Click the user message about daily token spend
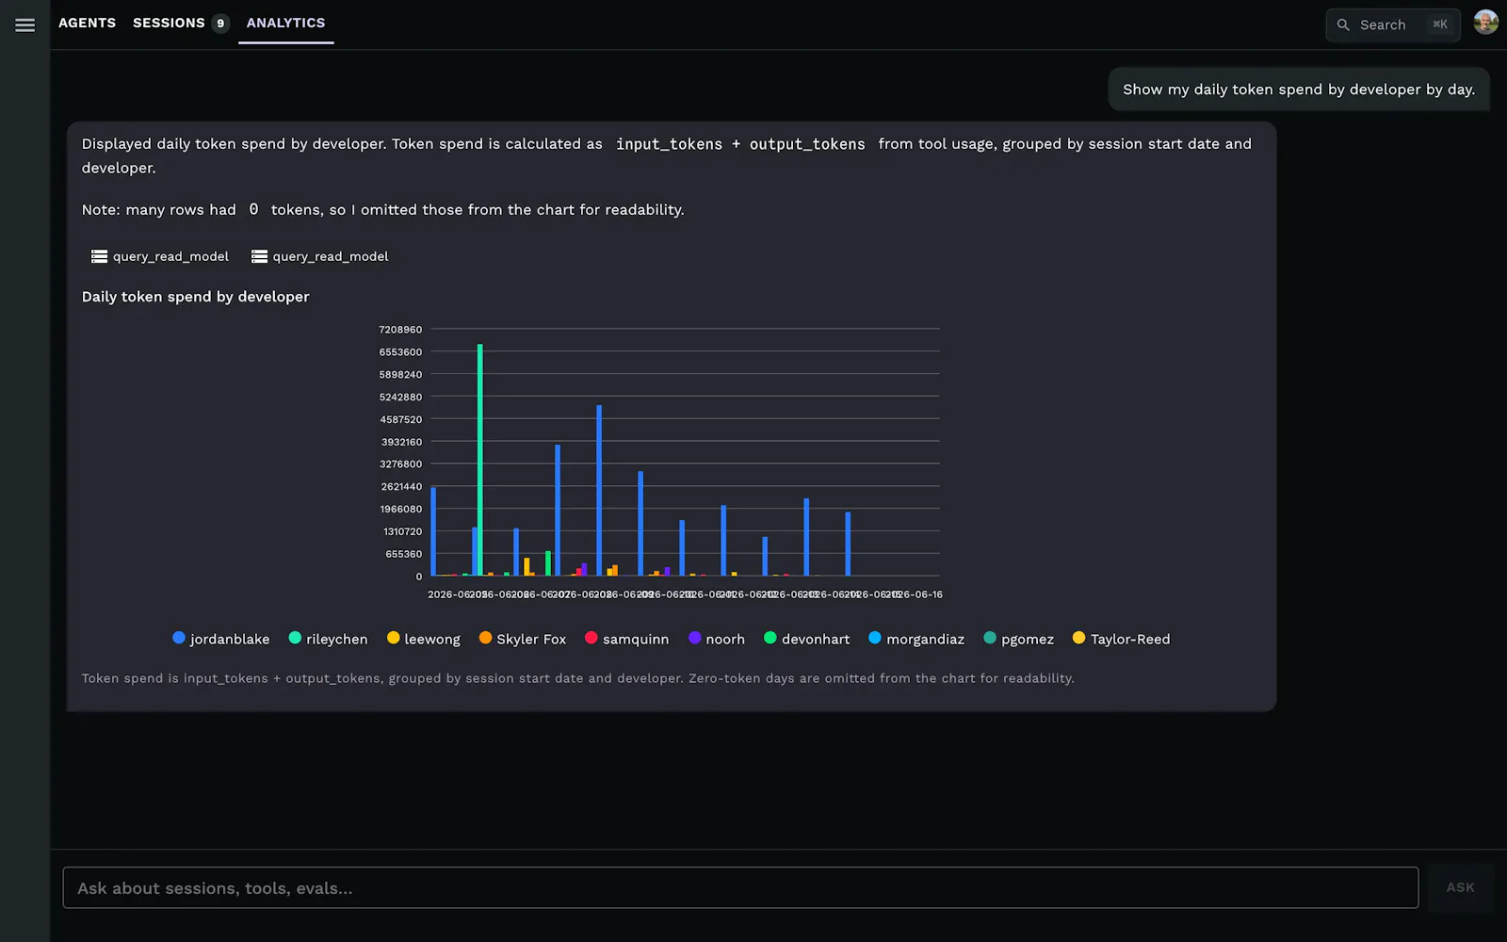The height and width of the screenshot is (942, 1507). point(1299,89)
